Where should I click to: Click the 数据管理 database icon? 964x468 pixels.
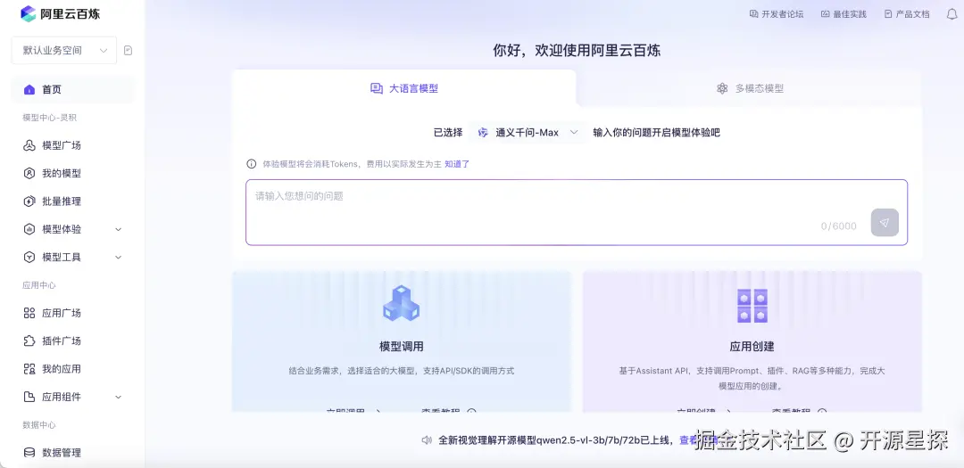coord(29,453)
